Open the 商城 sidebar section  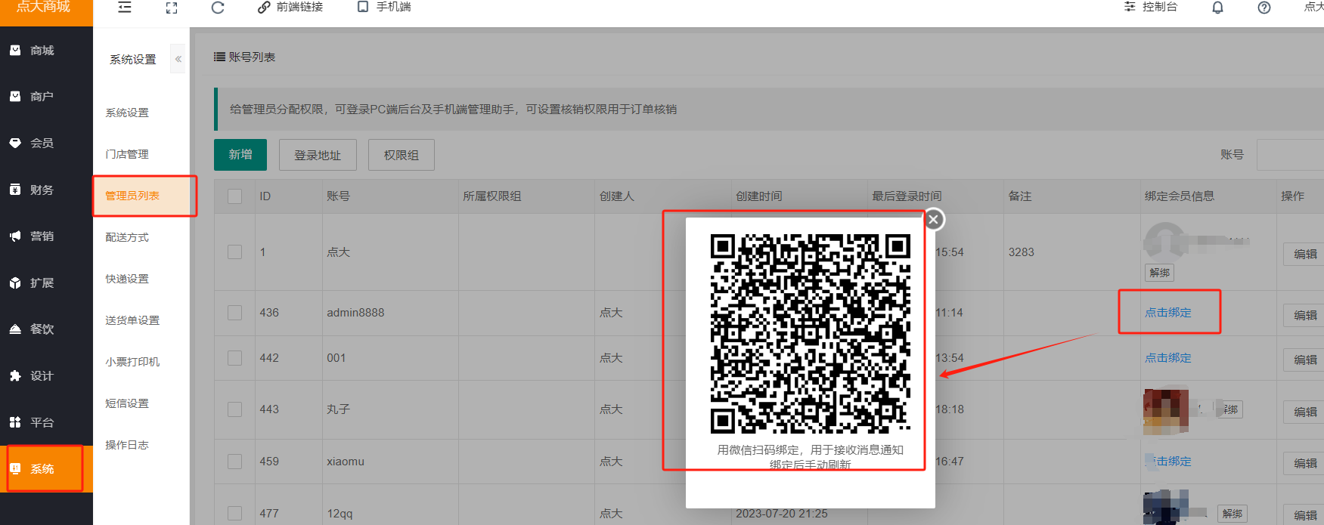pyautogui.click(x=46, y=50)
